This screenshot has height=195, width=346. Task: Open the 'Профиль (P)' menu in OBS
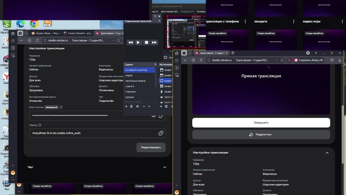pos(187,11)
